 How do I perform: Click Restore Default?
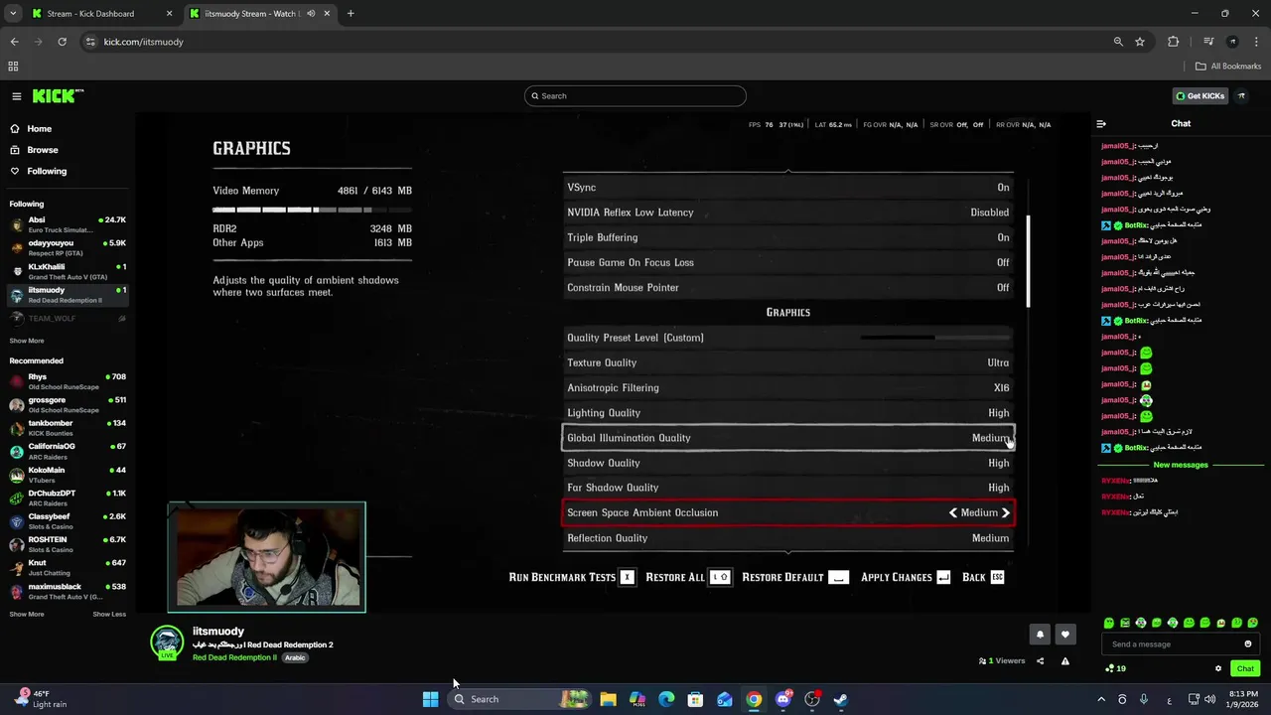tap(795, 577)
